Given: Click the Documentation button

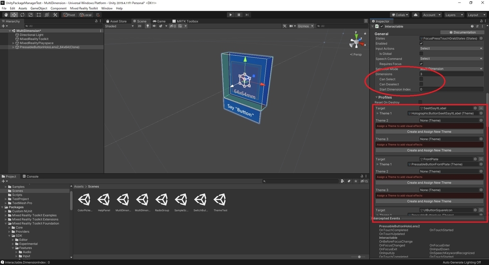Looking at the screenshot, I should coord(463,32).
